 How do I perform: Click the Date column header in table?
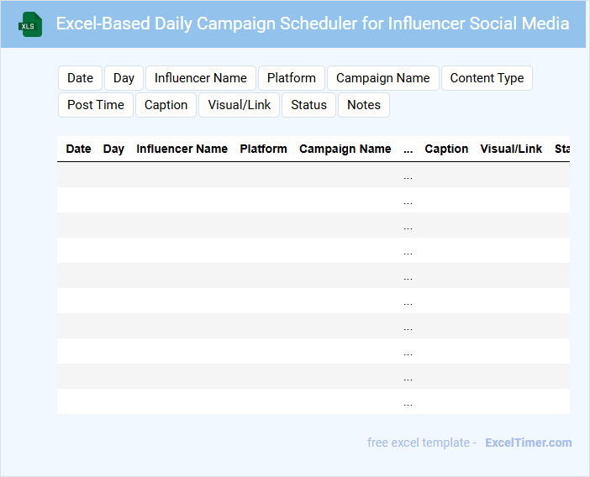78,149
